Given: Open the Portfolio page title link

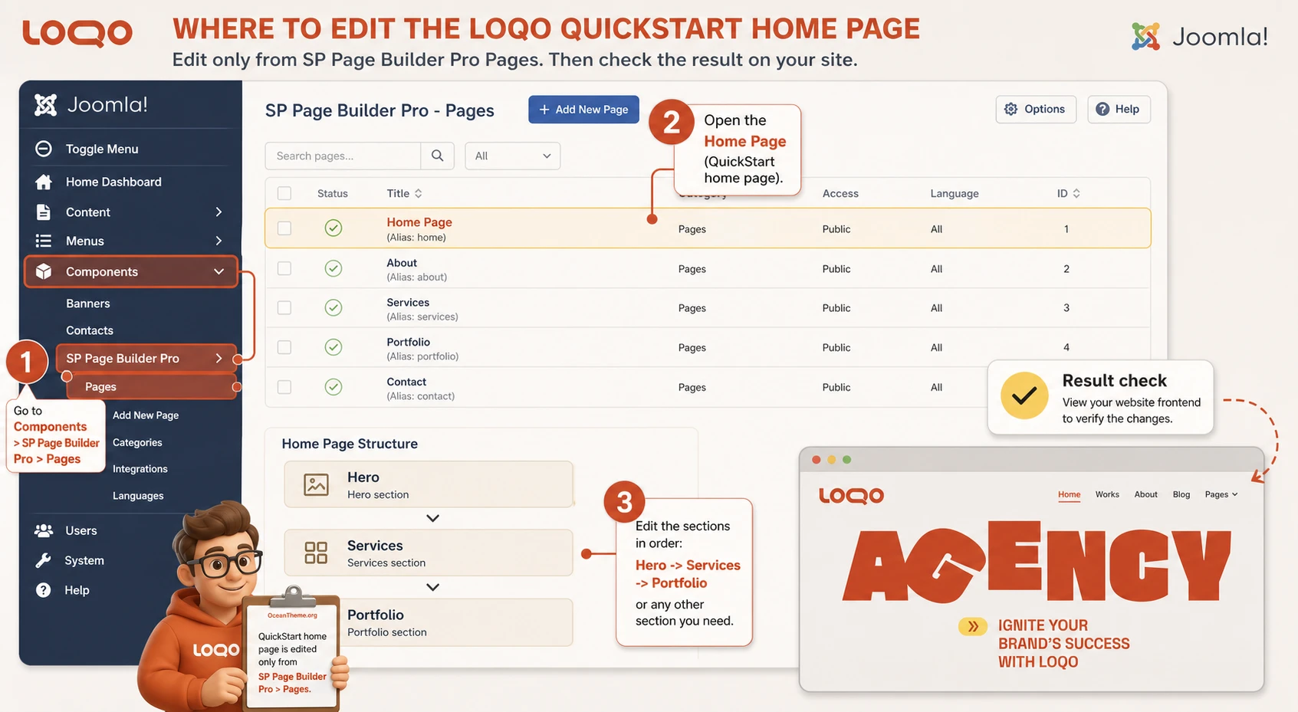Looking at the screenshot, I should click(408, 342).
